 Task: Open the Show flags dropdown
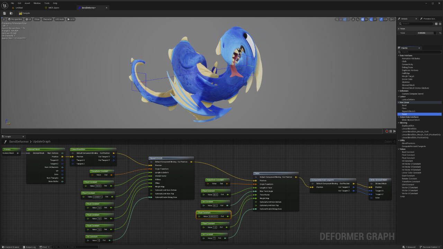pyautogui.click(x=37, y=19)
